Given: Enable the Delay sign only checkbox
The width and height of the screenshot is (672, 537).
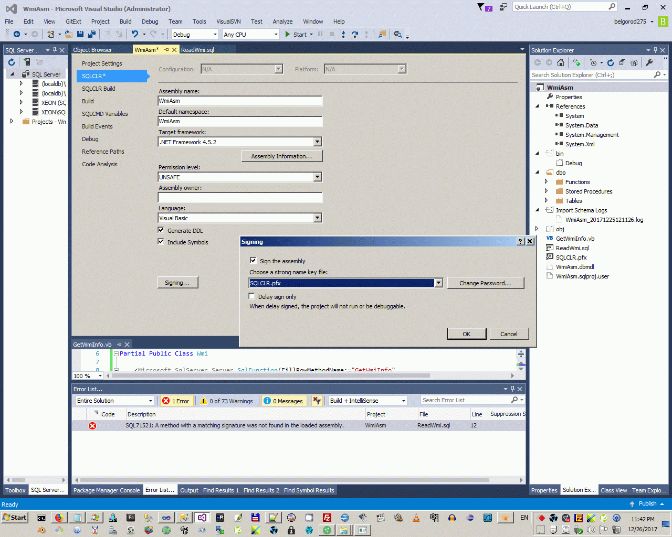Looking at the screenshot, I should pyautogui.click(x=251, y=296).
